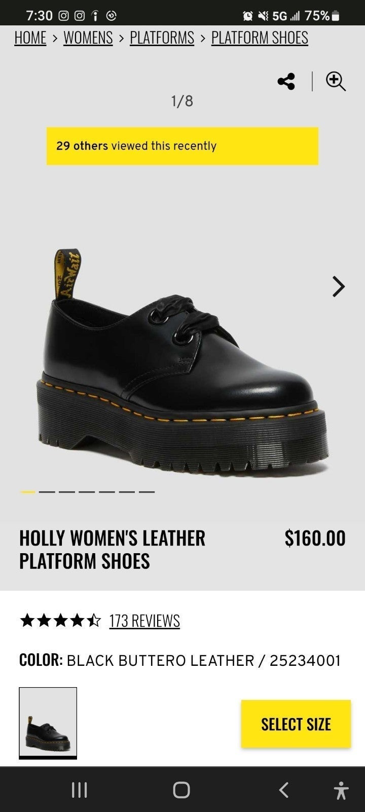The width and height of the screenshot is (365, 812).
Task: Tap the SELECT SIZE button
Action: click(x=296, y=724)
